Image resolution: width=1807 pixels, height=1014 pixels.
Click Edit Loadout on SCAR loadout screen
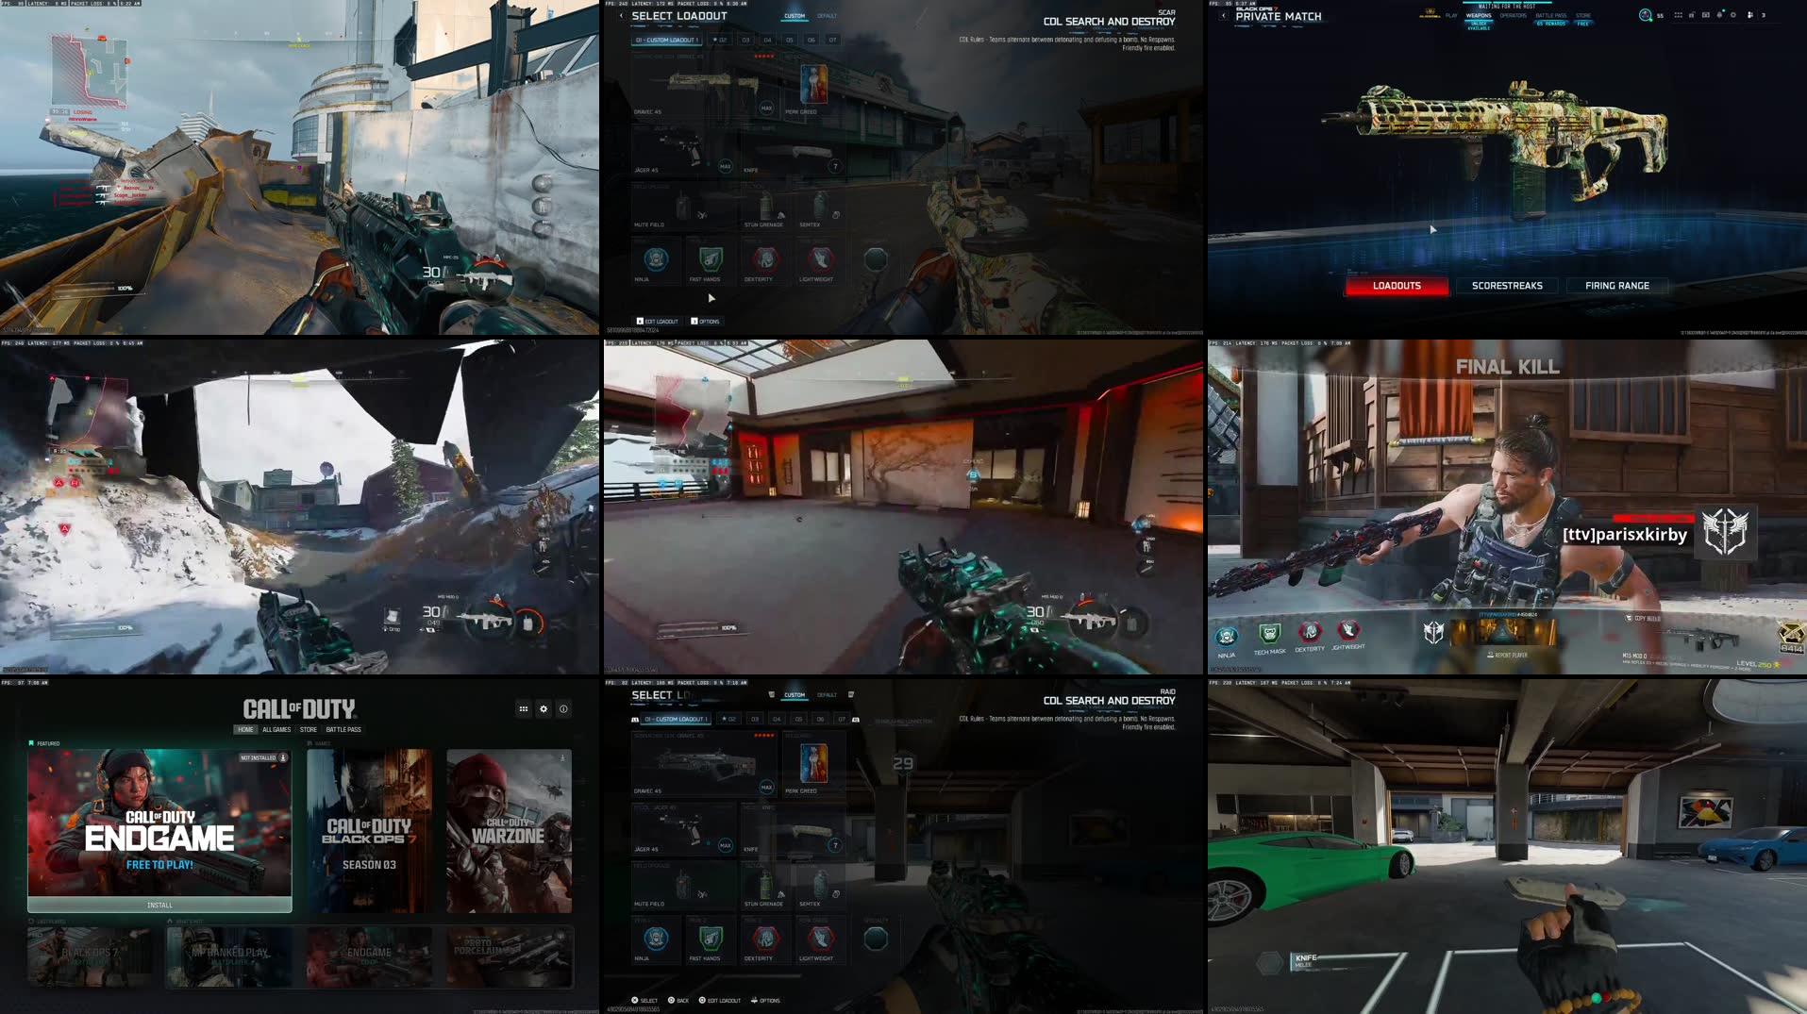pos(658,322)
